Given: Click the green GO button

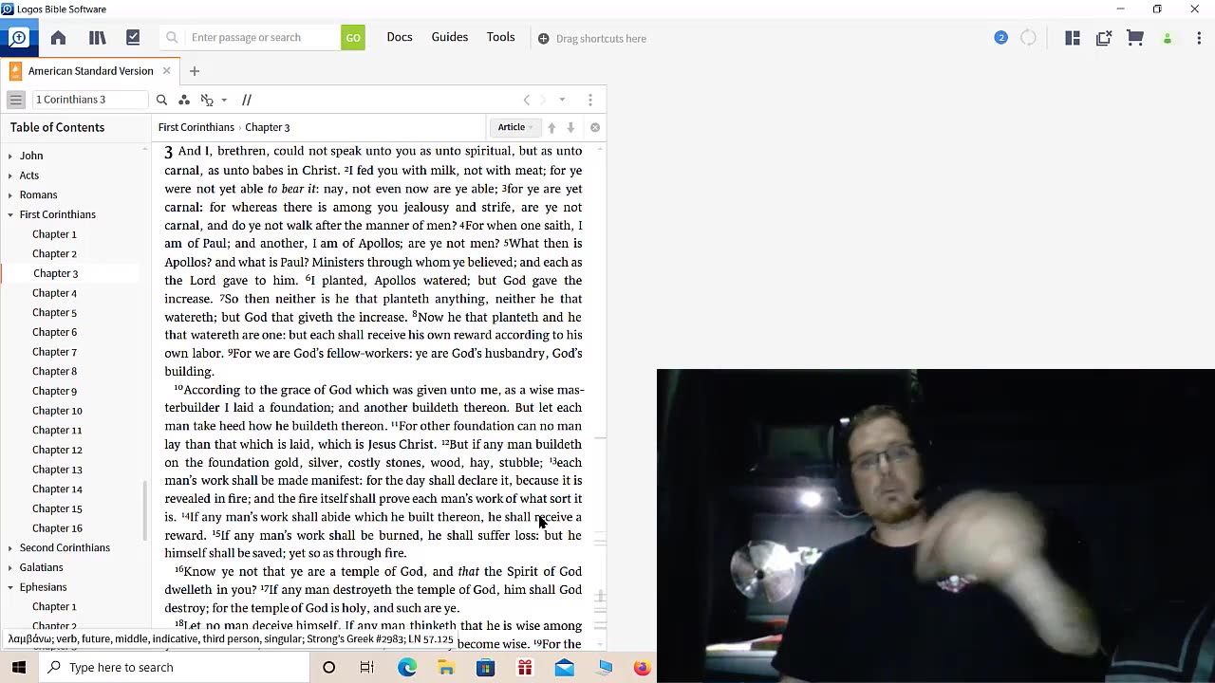Looking at the screenshot, I should coord(353,38).
